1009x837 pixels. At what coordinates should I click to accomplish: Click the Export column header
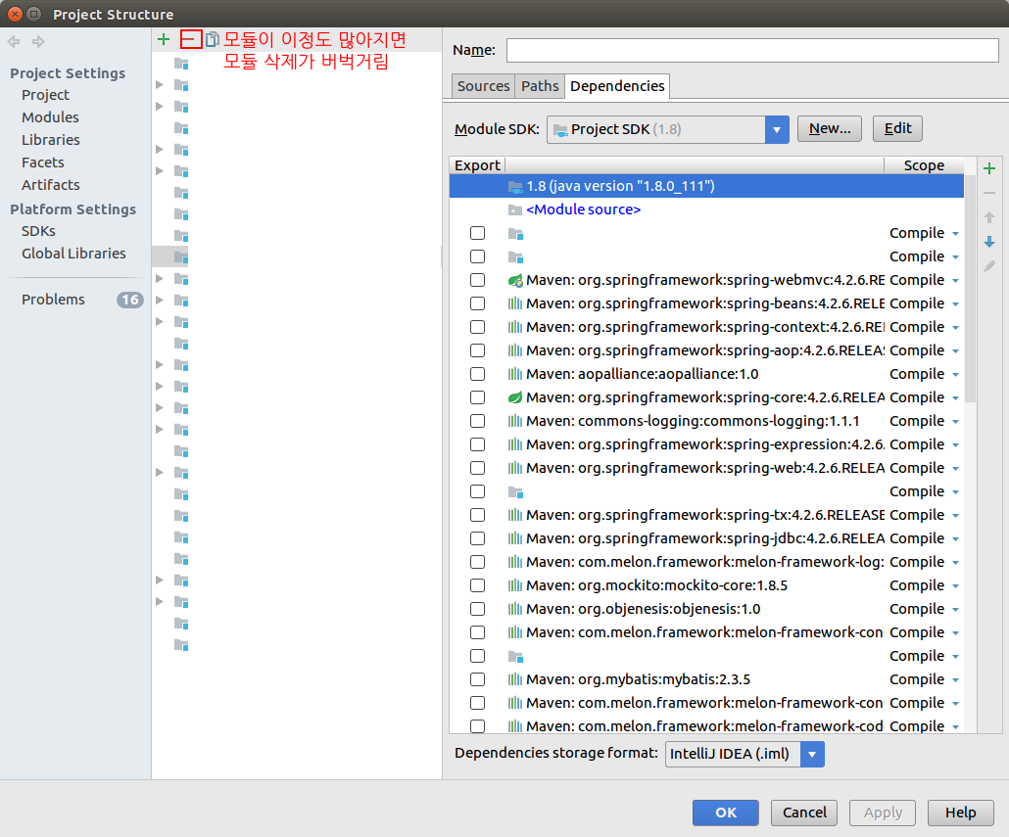(x=477, y=165)
